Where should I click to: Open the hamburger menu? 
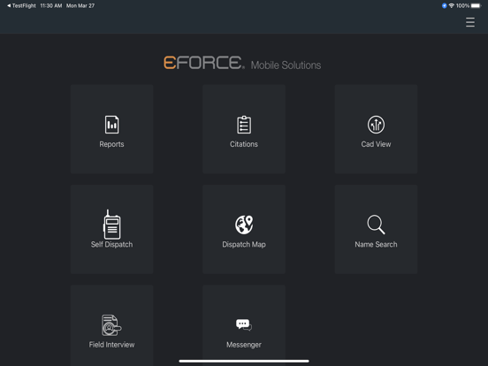(x=470, y=22)
